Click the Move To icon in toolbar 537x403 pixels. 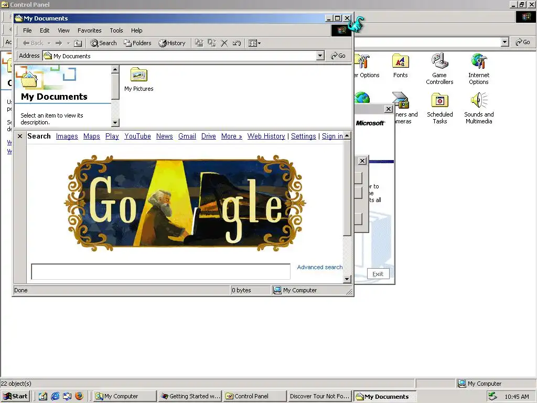(x=199, y=43)
